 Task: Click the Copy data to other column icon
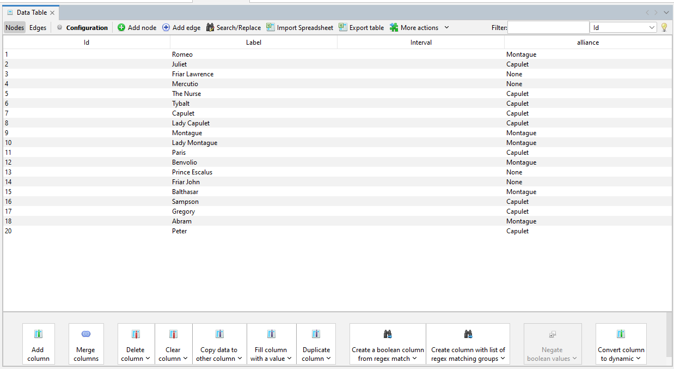(219, 334)
